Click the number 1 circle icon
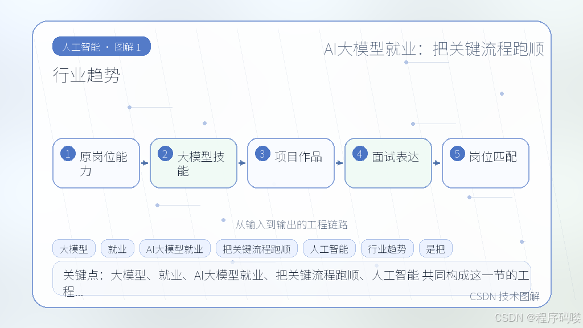 (x=68, y=154)
